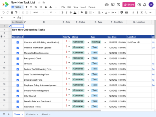Uncheck Background Check checkbox

tap(18, 58)
